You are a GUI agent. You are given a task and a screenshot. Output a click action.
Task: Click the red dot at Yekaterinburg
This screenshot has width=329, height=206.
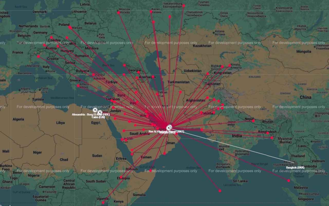click(x=184, y=5)
